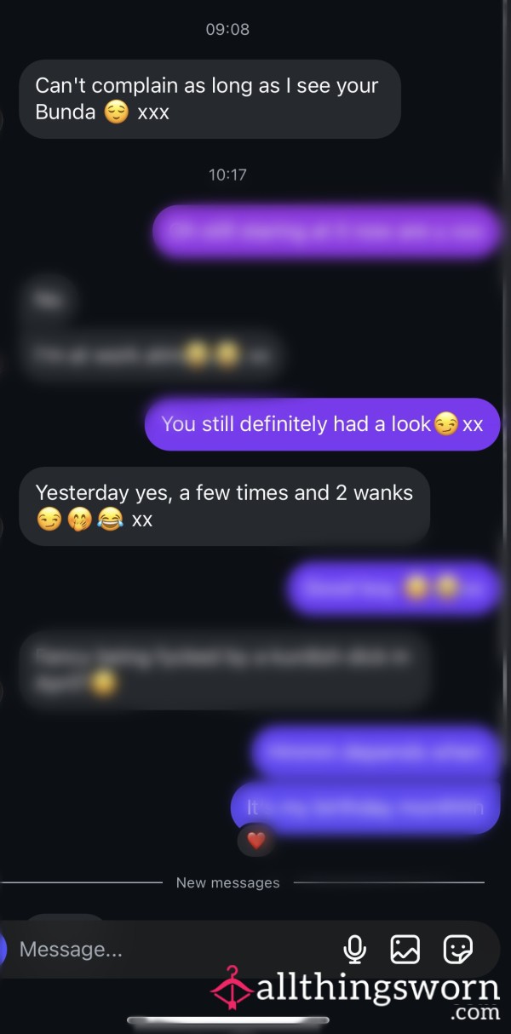Tap the 09:08 timestamp
The height and width of the screenshot is (1034, 511).
click(x=227, y=29)
